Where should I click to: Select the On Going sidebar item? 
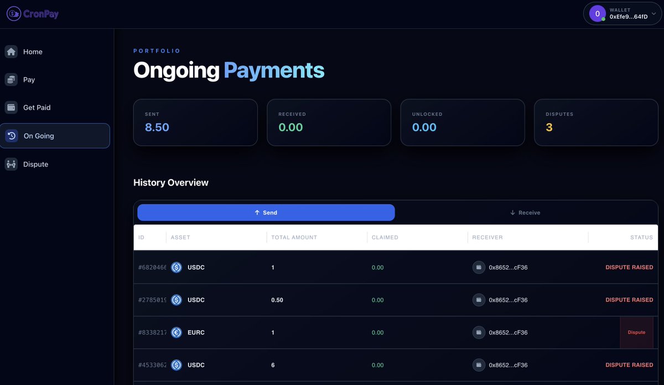point(55,136)
